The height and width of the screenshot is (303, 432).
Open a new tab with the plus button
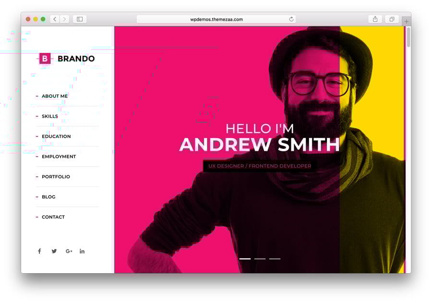pos(407,22)
